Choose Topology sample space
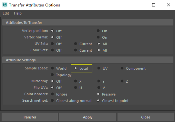 [x=52, y=75]
